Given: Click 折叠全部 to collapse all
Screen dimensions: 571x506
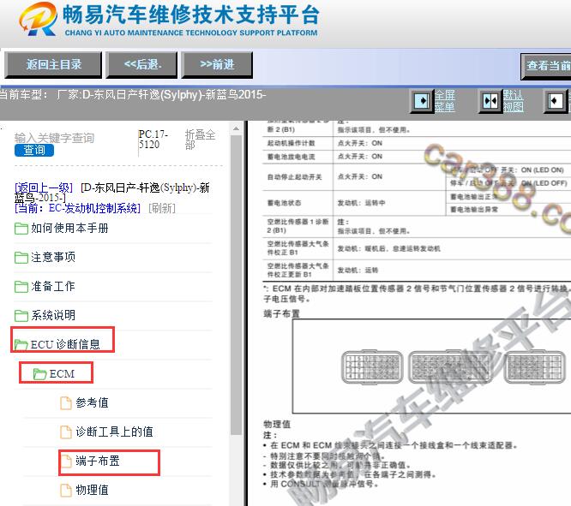Looking at the screenshot, I should (200, 140).
